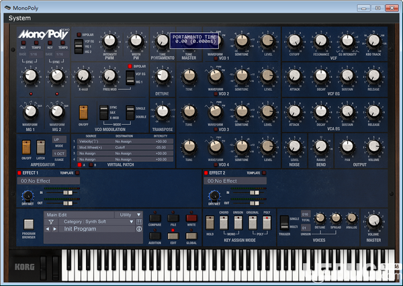Open the Arpeggiator UP mode selector
Screen dimensions: 403x286
pyautogui.click(x=59, y=140)
